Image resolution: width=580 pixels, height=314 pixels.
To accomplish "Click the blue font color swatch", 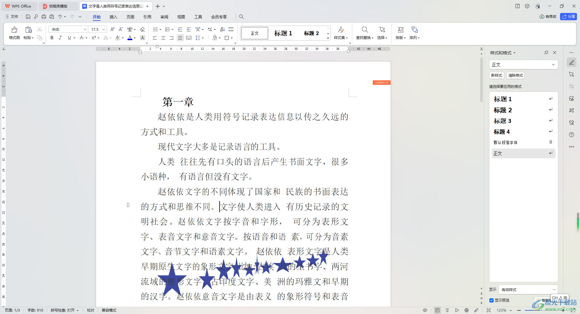I will click(130, 38).
